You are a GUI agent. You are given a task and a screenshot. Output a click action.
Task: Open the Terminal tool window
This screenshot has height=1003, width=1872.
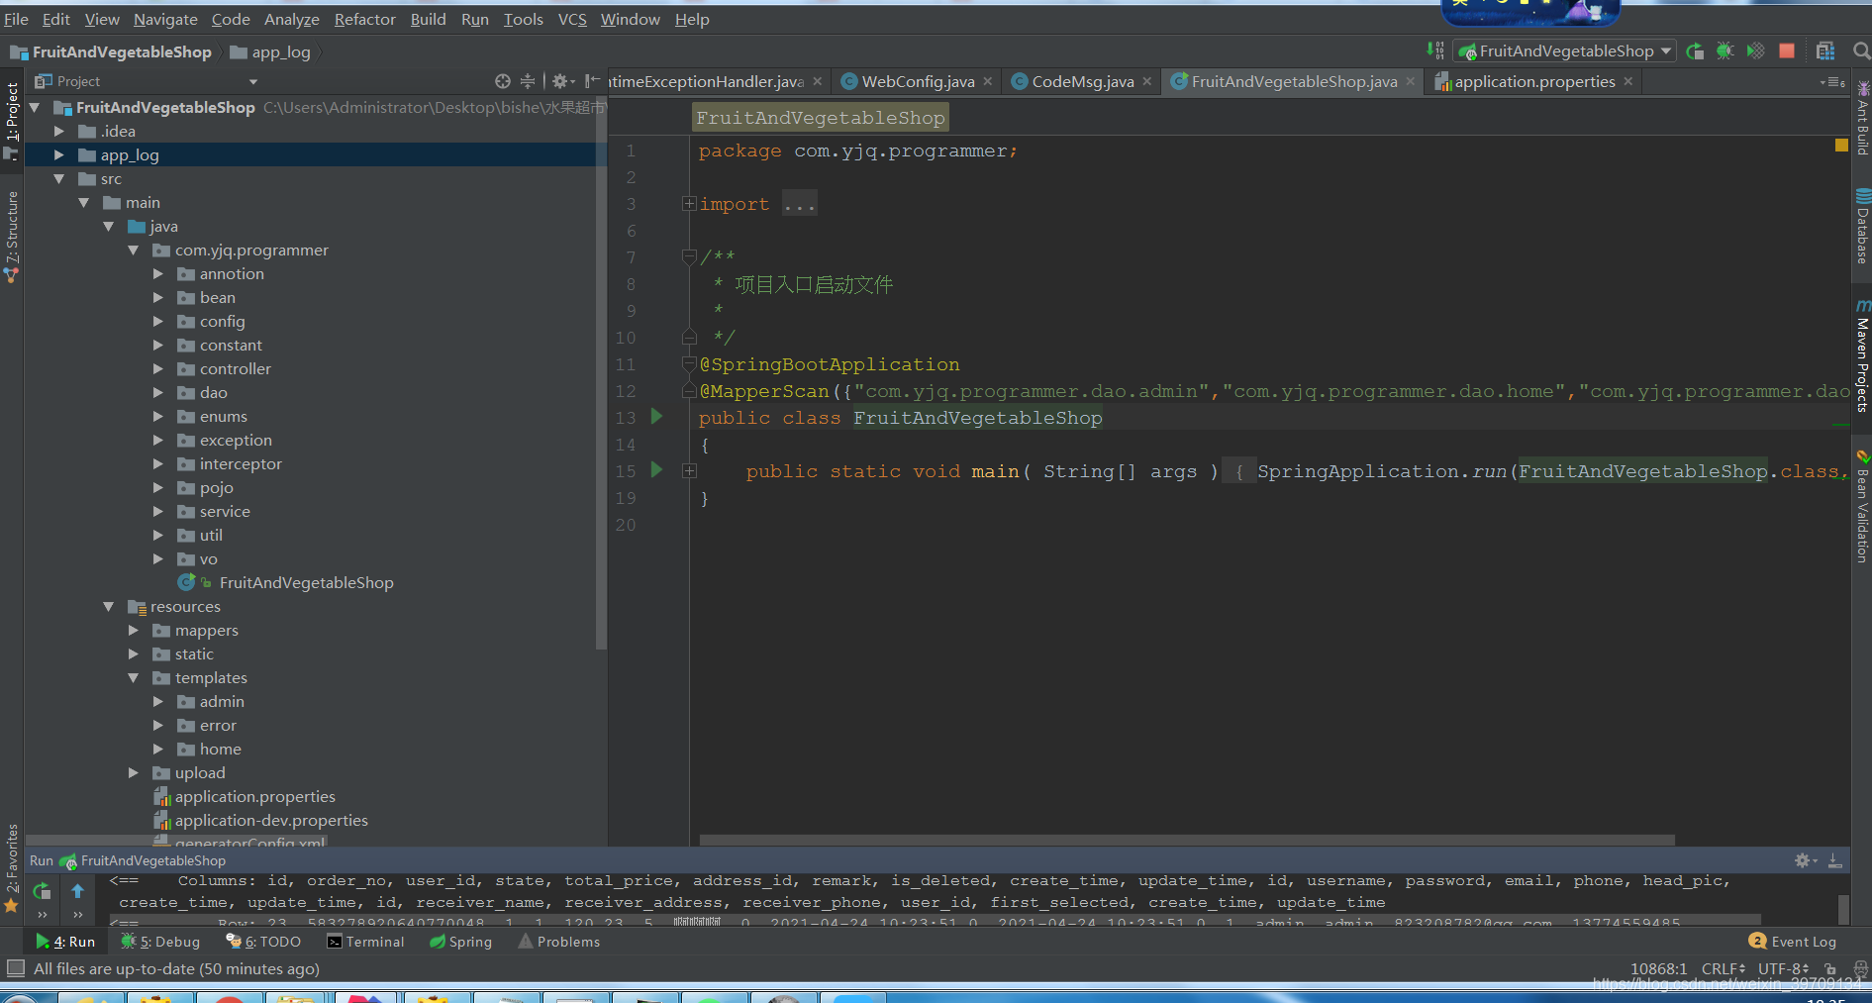coord(365,942)
